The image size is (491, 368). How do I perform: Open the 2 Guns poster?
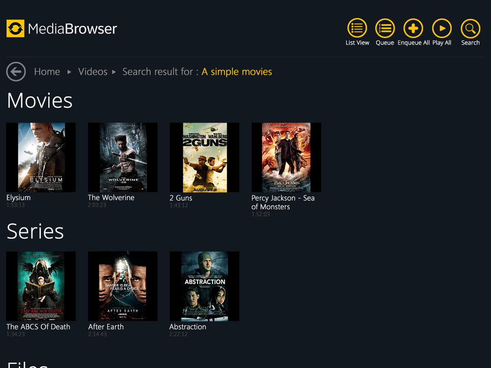click(x=205, y=157)
